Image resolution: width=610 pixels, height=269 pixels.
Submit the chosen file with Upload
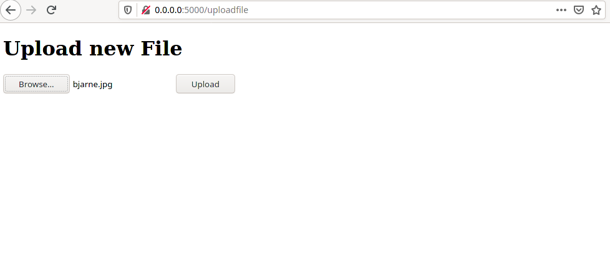click(205, 84)
